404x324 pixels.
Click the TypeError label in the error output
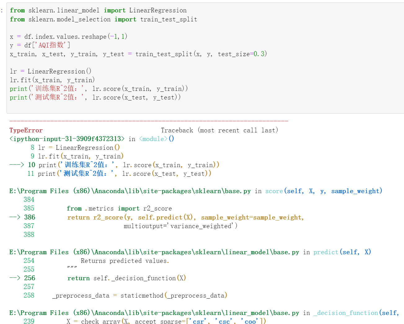click(26, 130)
